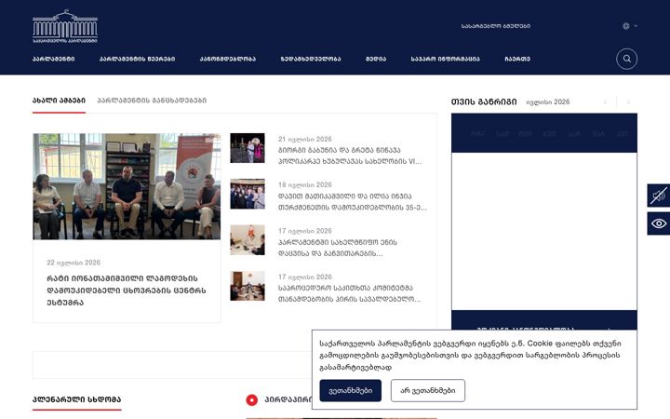Expand the language dropdown chevron

[636, 26]
